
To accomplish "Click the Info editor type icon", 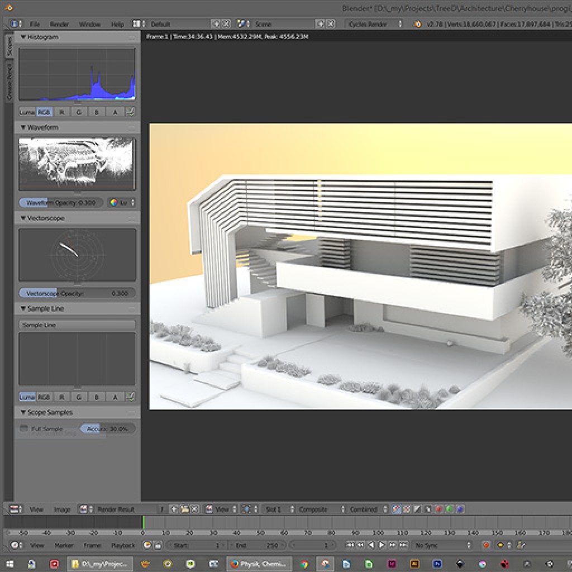I will pos(15,24).
